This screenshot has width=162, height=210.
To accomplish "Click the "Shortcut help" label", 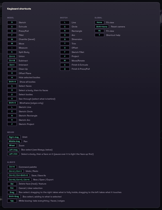I will pos(113,35).
